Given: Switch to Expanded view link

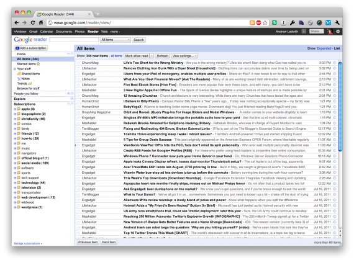Looking at the screenshot, I should (x=324, y=48).
